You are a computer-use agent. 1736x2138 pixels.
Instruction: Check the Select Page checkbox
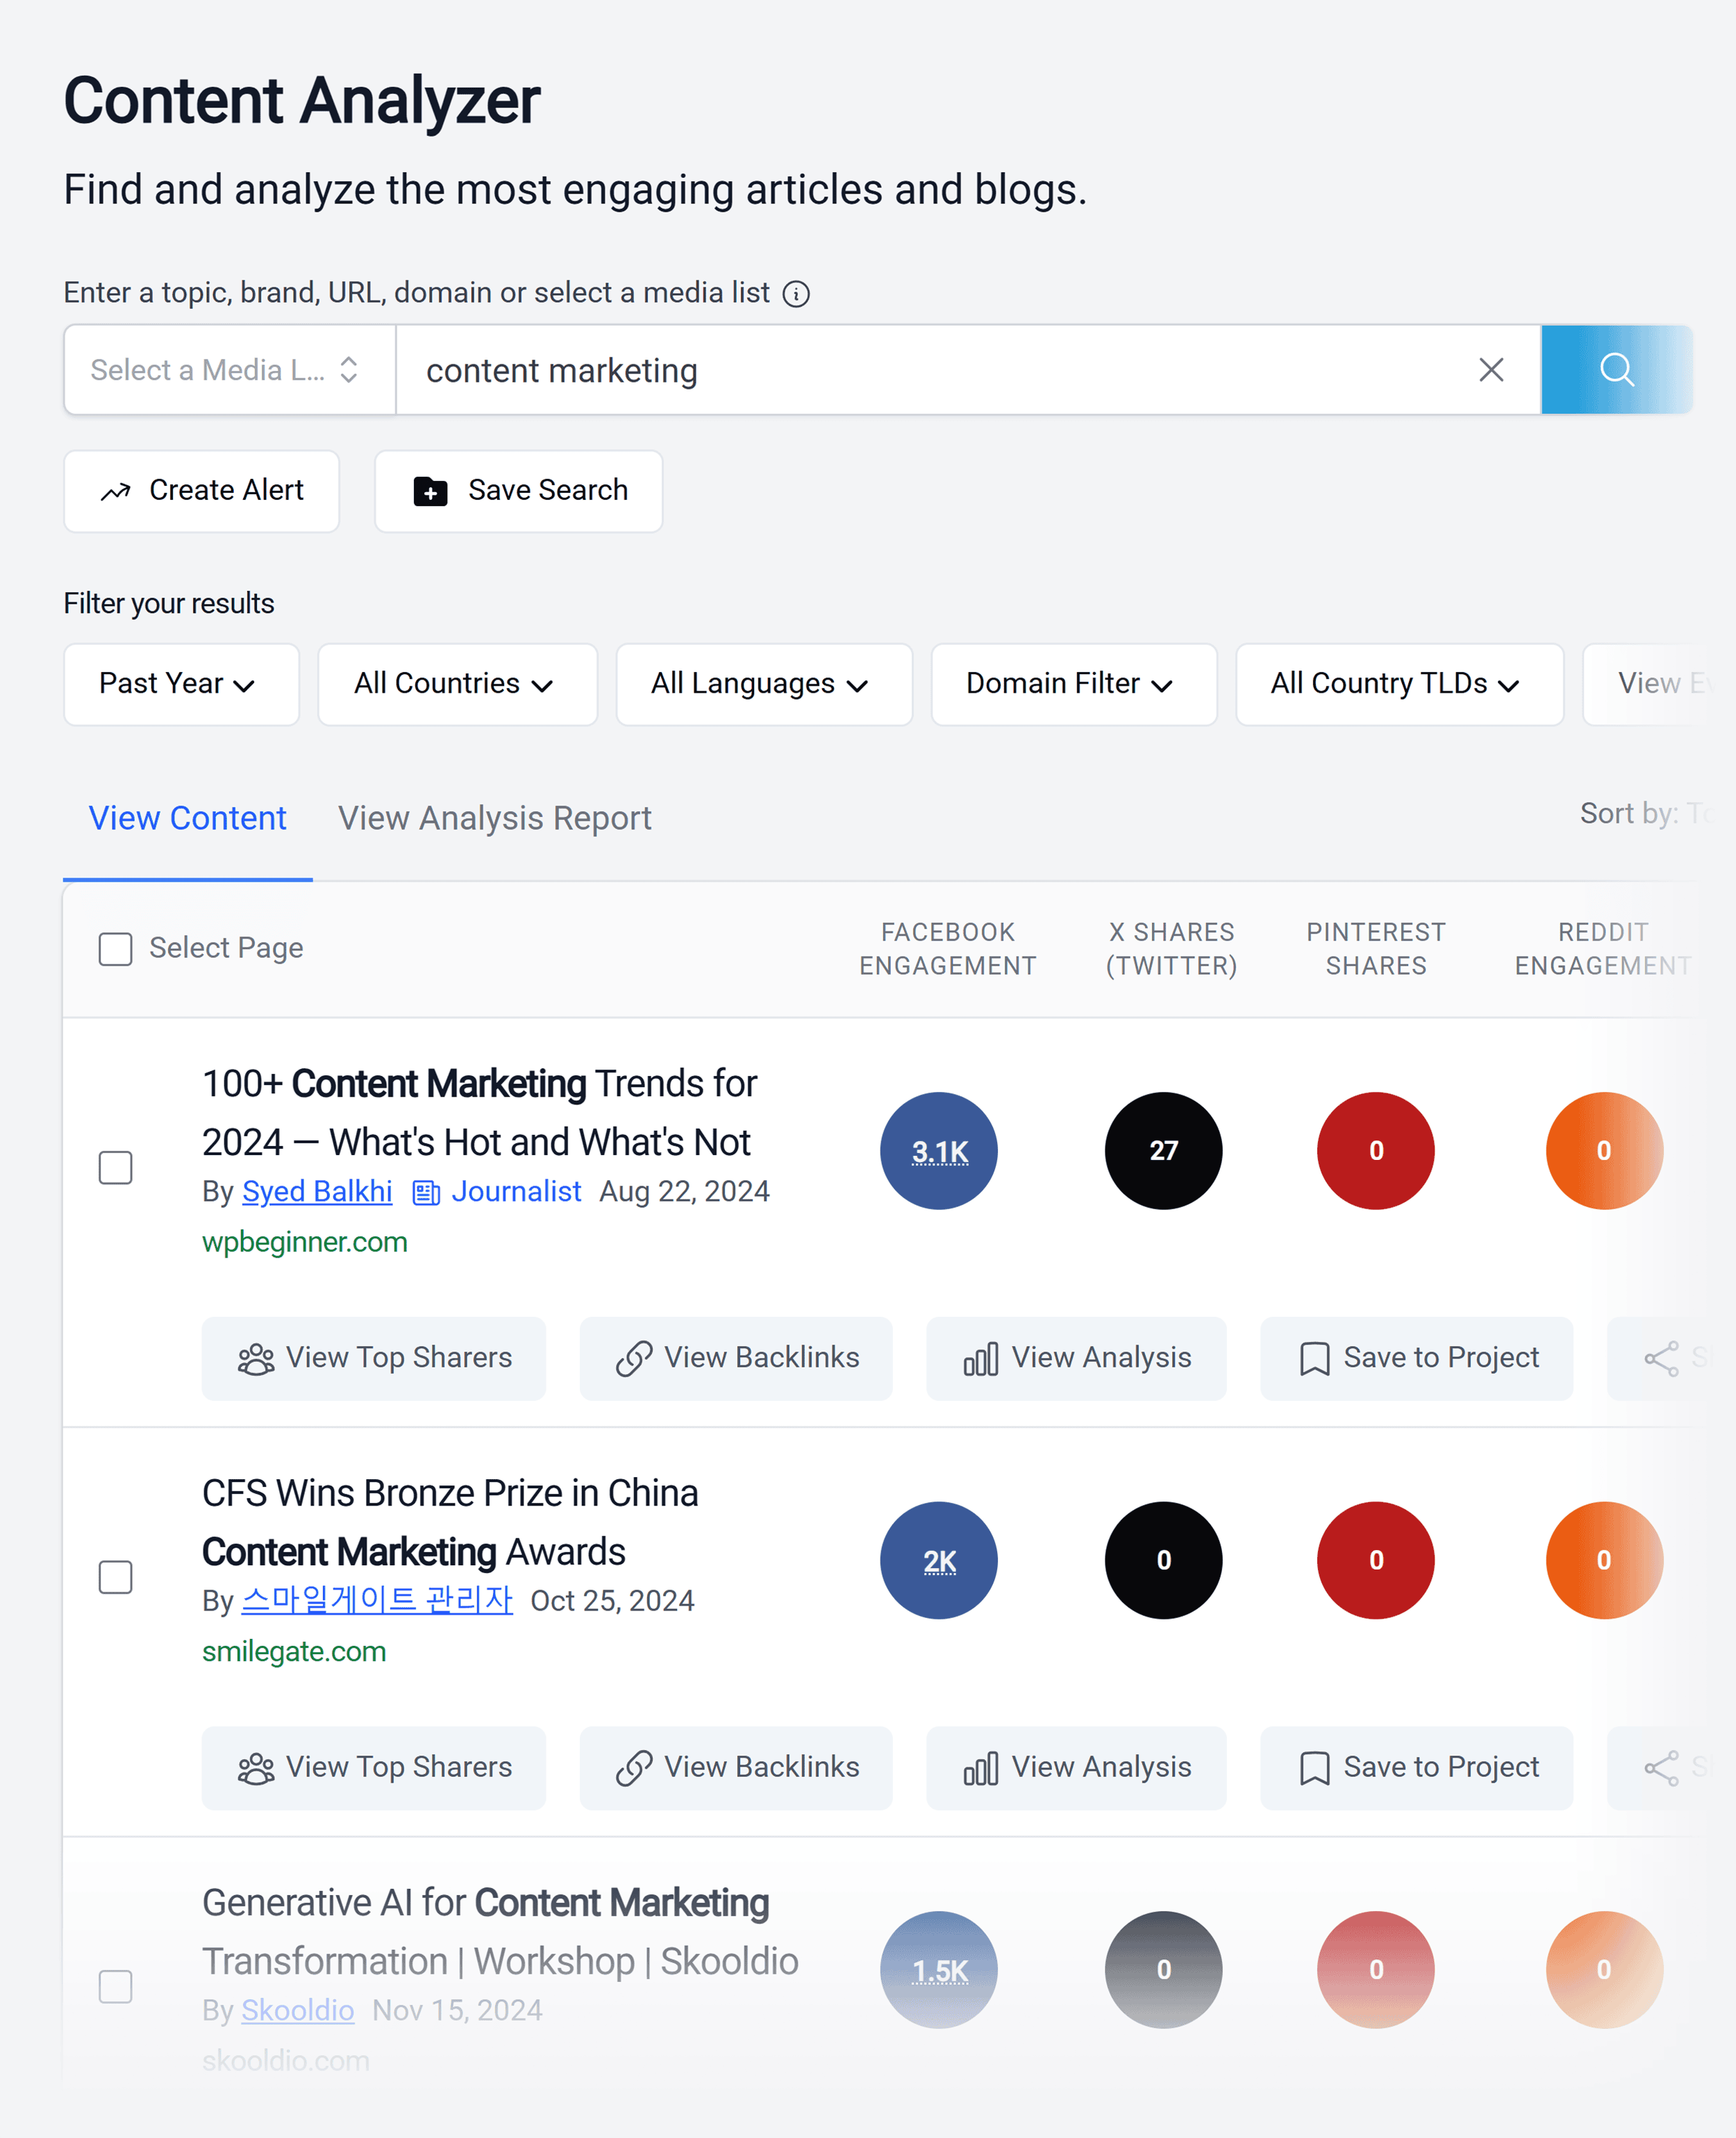(x=115, y=948)
